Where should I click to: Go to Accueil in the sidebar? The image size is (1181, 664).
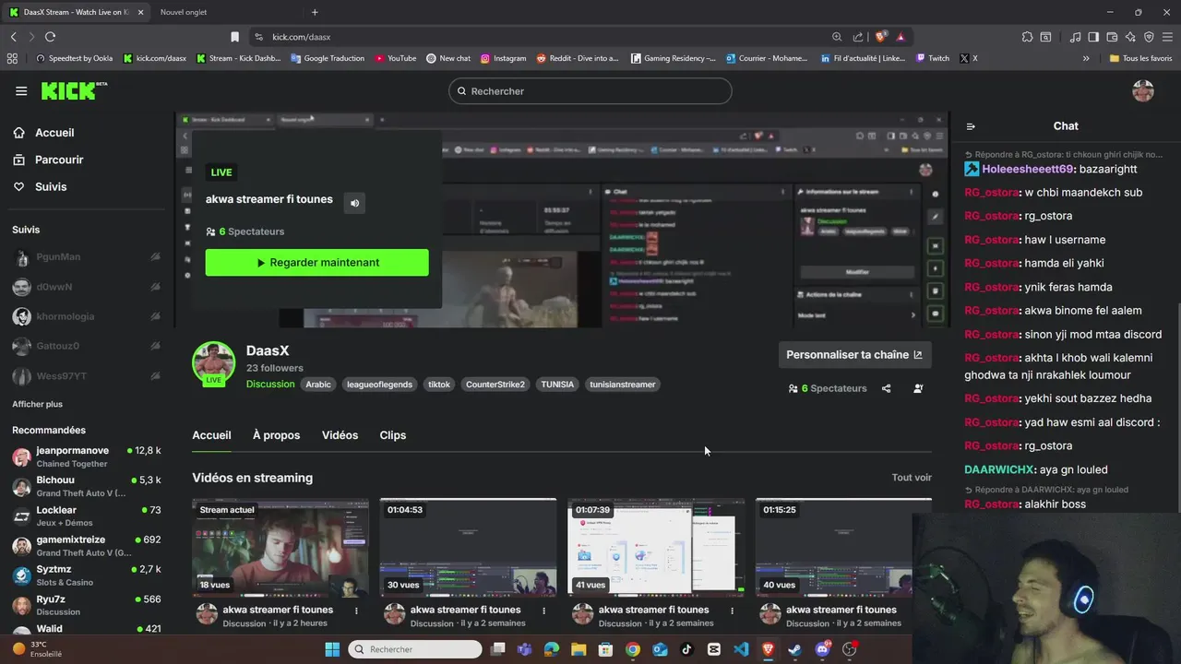pyautogui.click(x=44, y=133)
